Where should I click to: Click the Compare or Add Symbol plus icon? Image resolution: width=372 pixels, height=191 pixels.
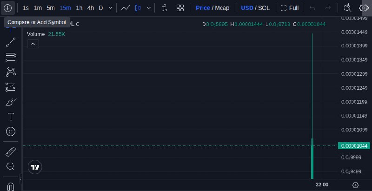pos(7,8)
